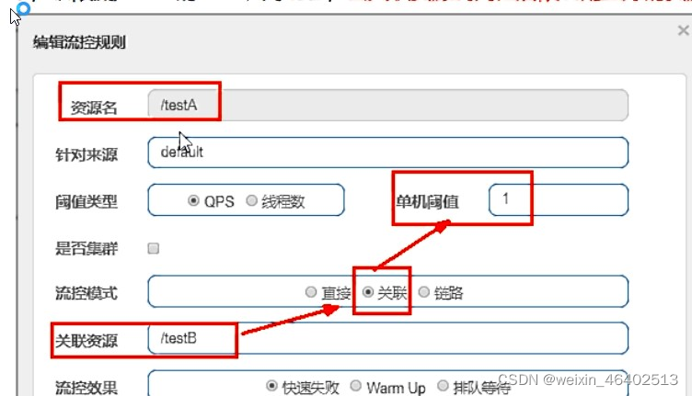The image size is (692, 396).
Task: Select 链路 flow control mode
Action: pos(423,292)
